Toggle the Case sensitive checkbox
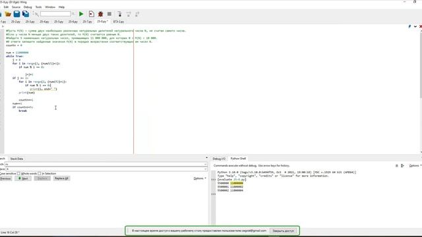 tap(7, 174)
